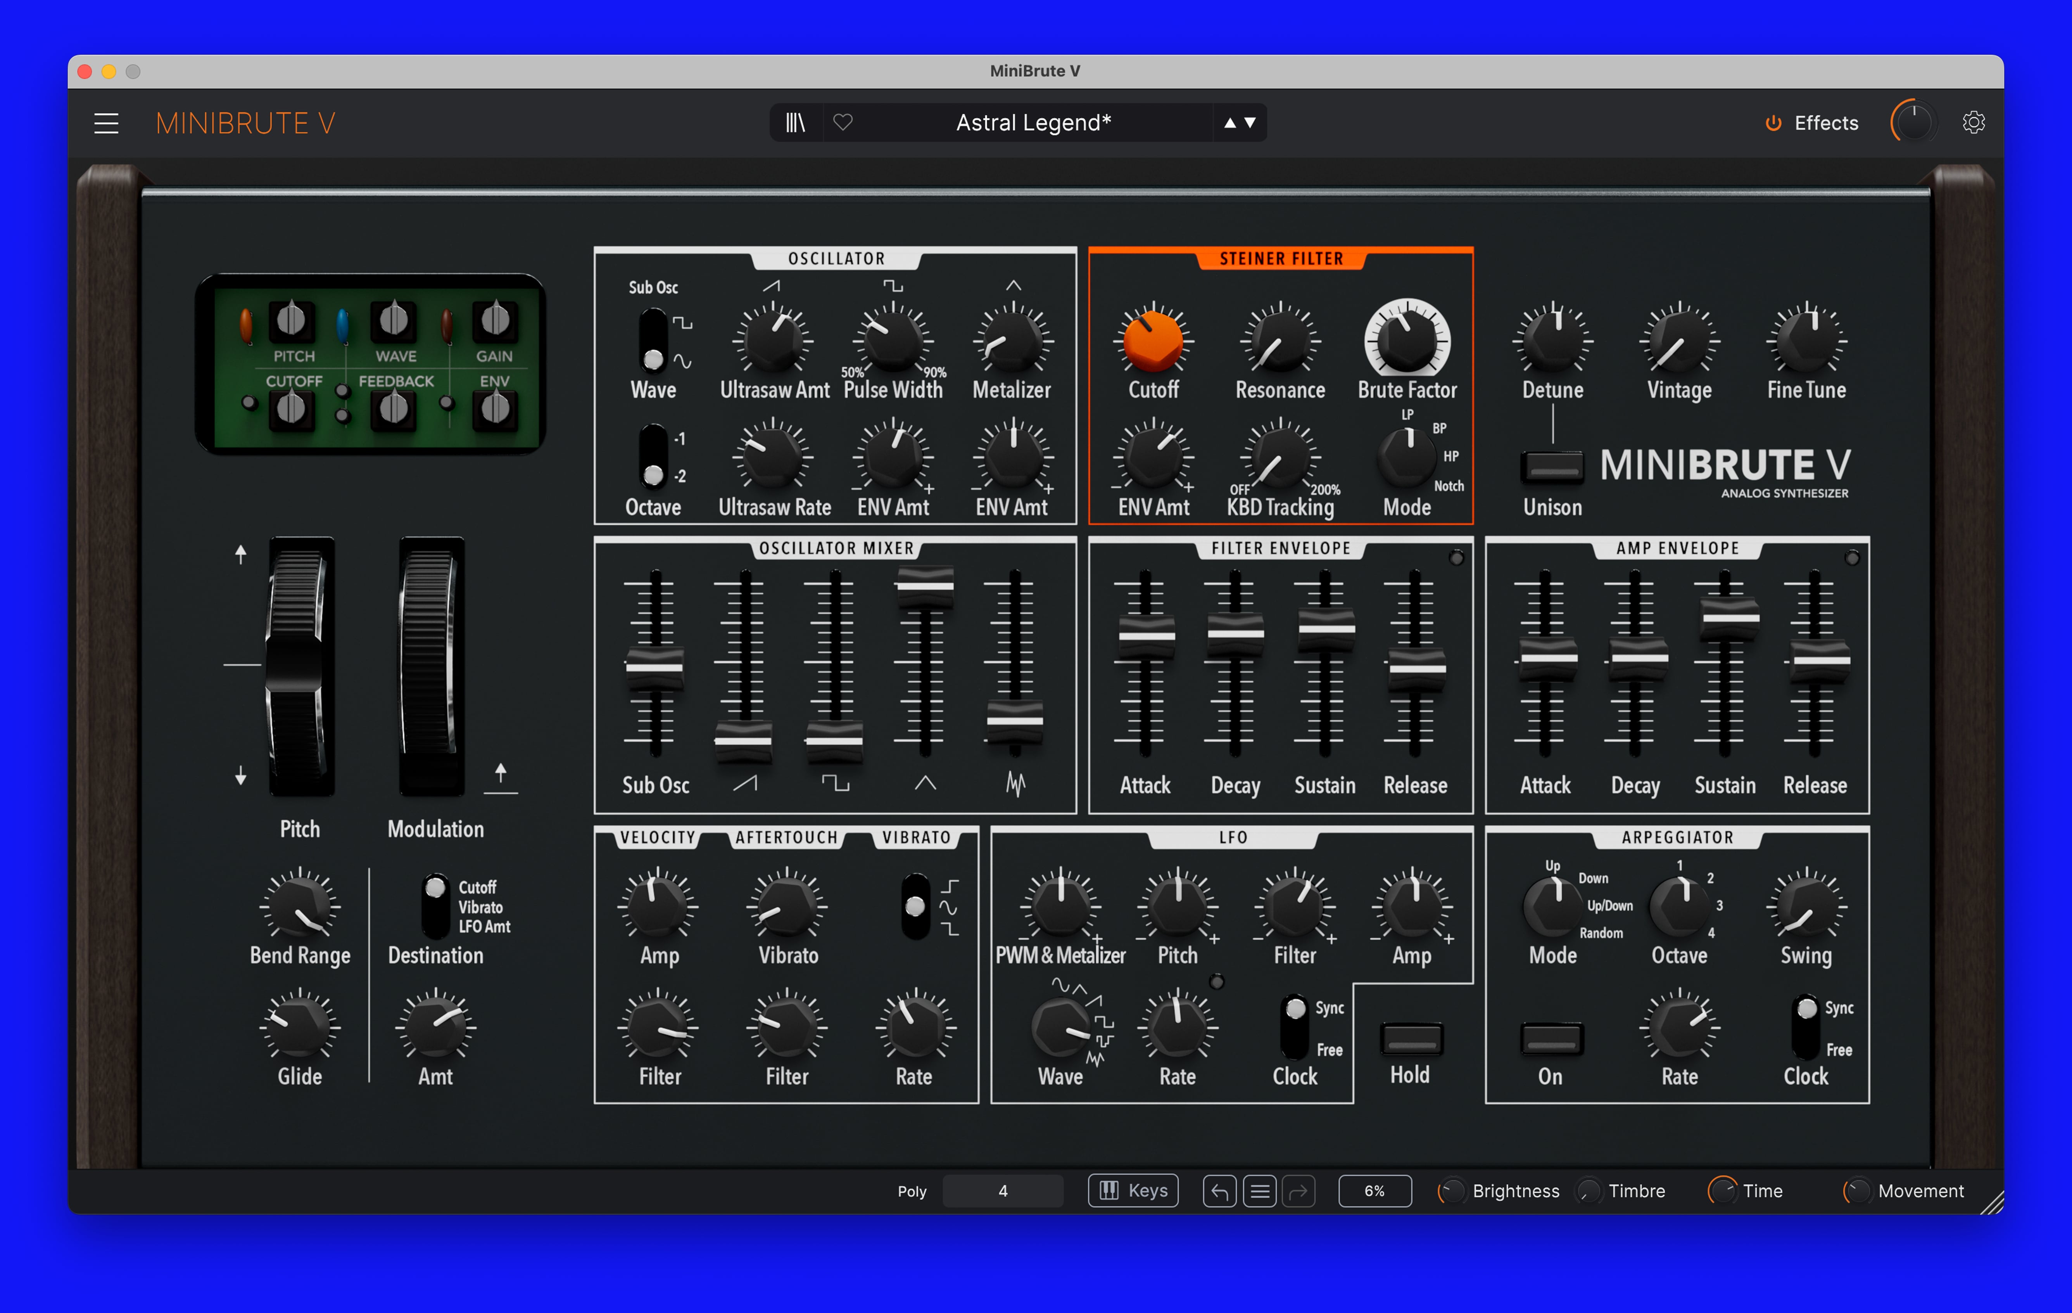
Task: Click the CPU percentage meter
Action: pos(1374,1191)
